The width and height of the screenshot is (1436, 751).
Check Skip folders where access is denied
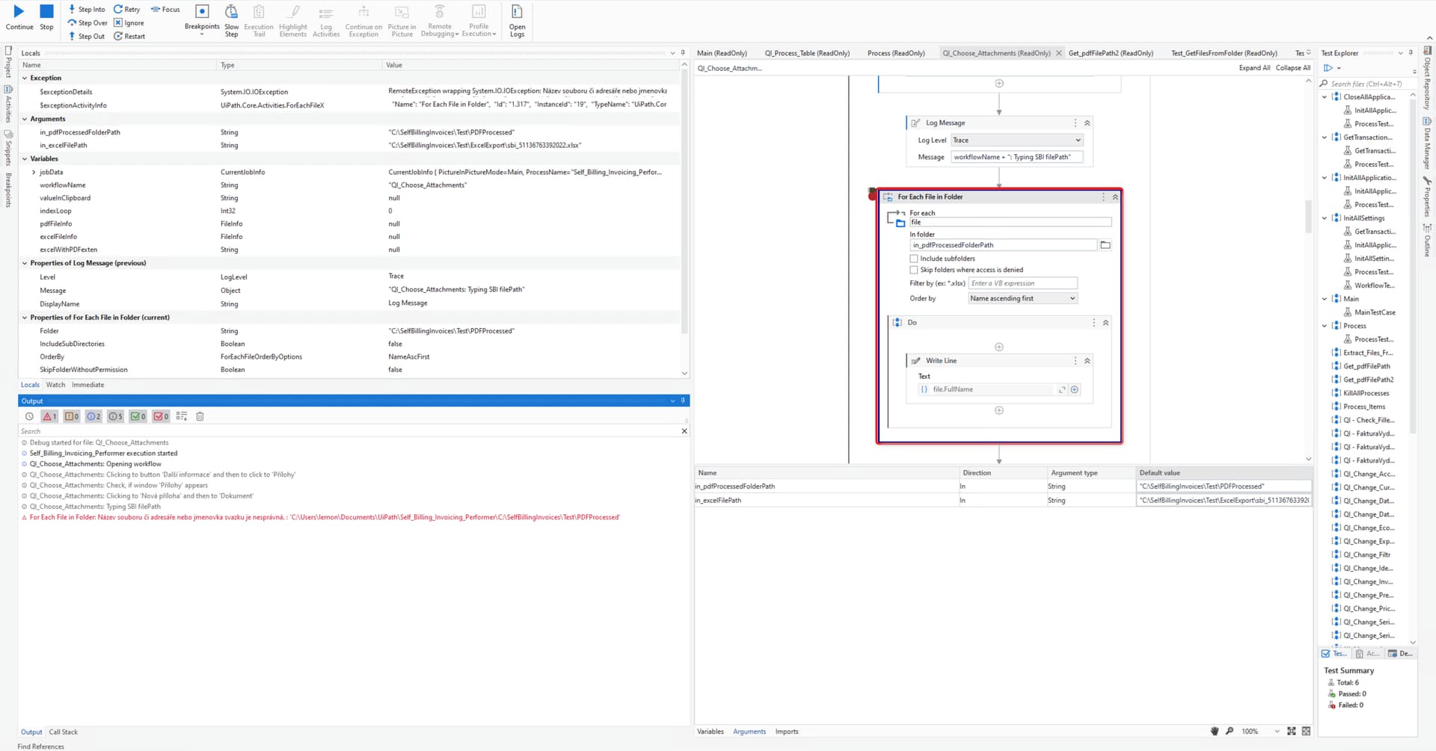914,270
